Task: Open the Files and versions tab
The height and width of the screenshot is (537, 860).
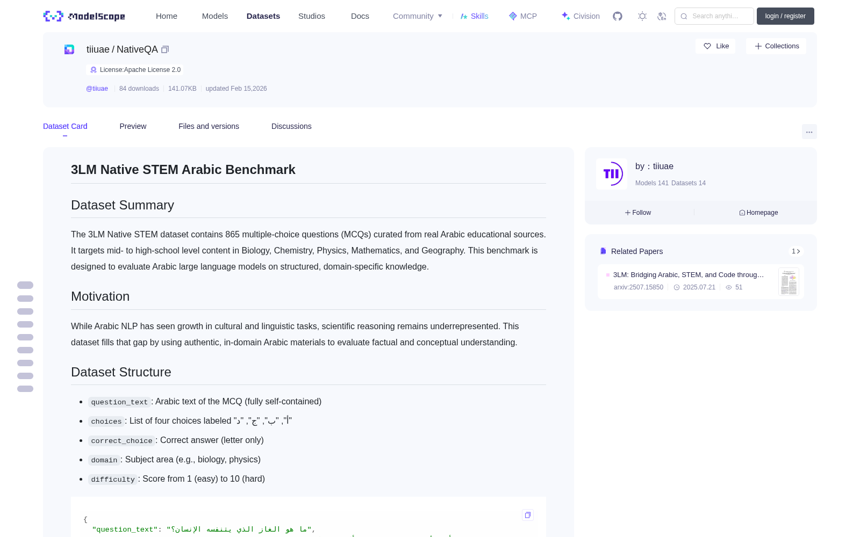Action: [209, 126]
